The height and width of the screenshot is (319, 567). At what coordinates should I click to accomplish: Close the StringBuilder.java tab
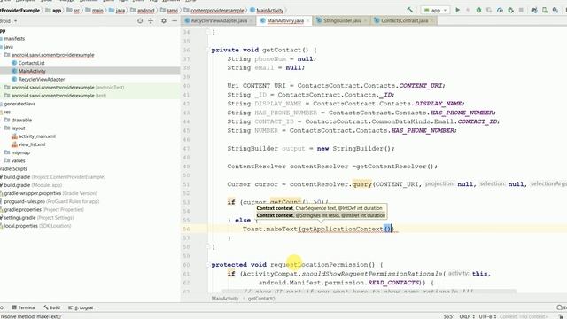(366, 21)
